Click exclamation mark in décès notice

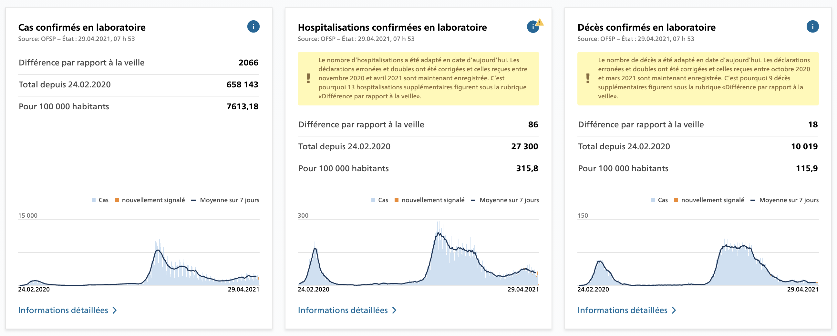coord(588,78)
